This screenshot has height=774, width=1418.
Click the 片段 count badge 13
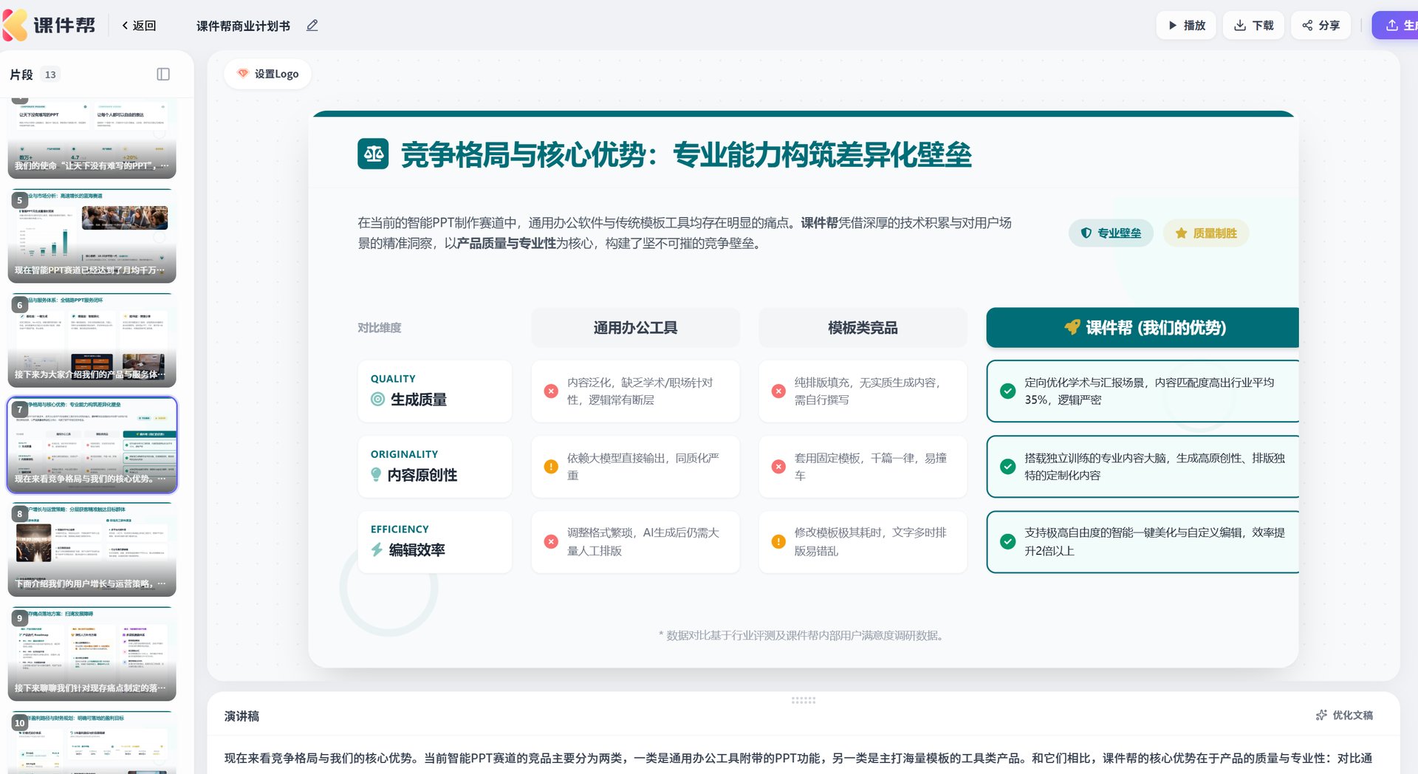(x=50, y=74)
